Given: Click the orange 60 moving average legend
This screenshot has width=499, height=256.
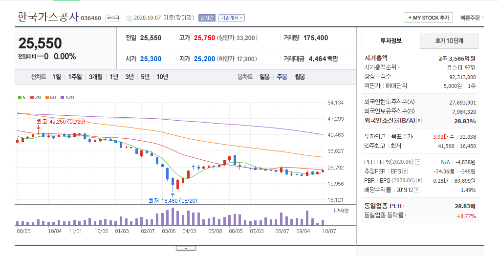Looking at the screenshot, I should coord(51,97).
